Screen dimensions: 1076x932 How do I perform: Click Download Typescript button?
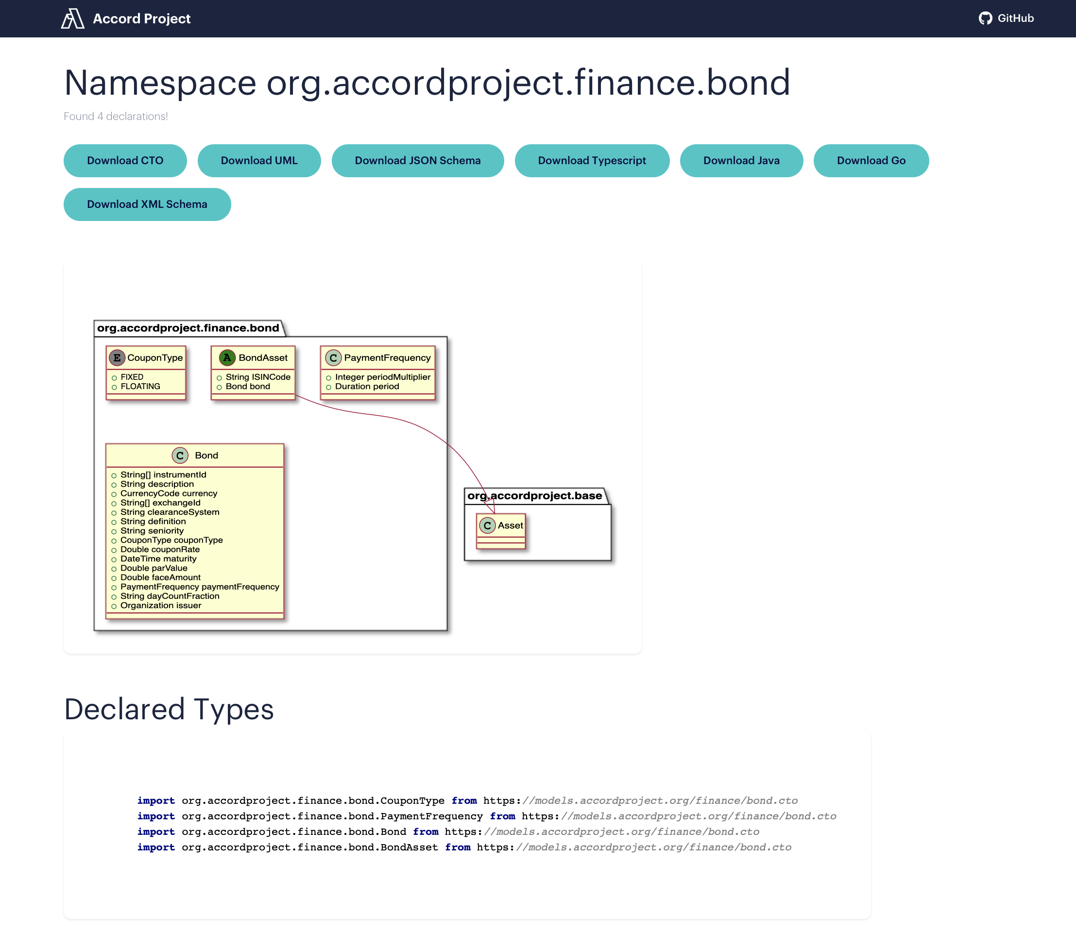tap(593, 160)
